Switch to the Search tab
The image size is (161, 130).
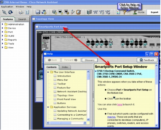(22, 19)
